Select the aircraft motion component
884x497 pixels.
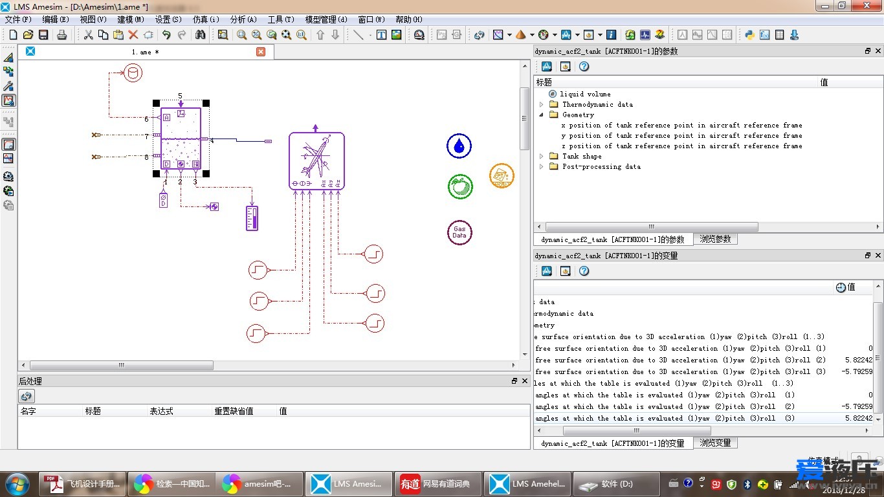click(316, 160)
